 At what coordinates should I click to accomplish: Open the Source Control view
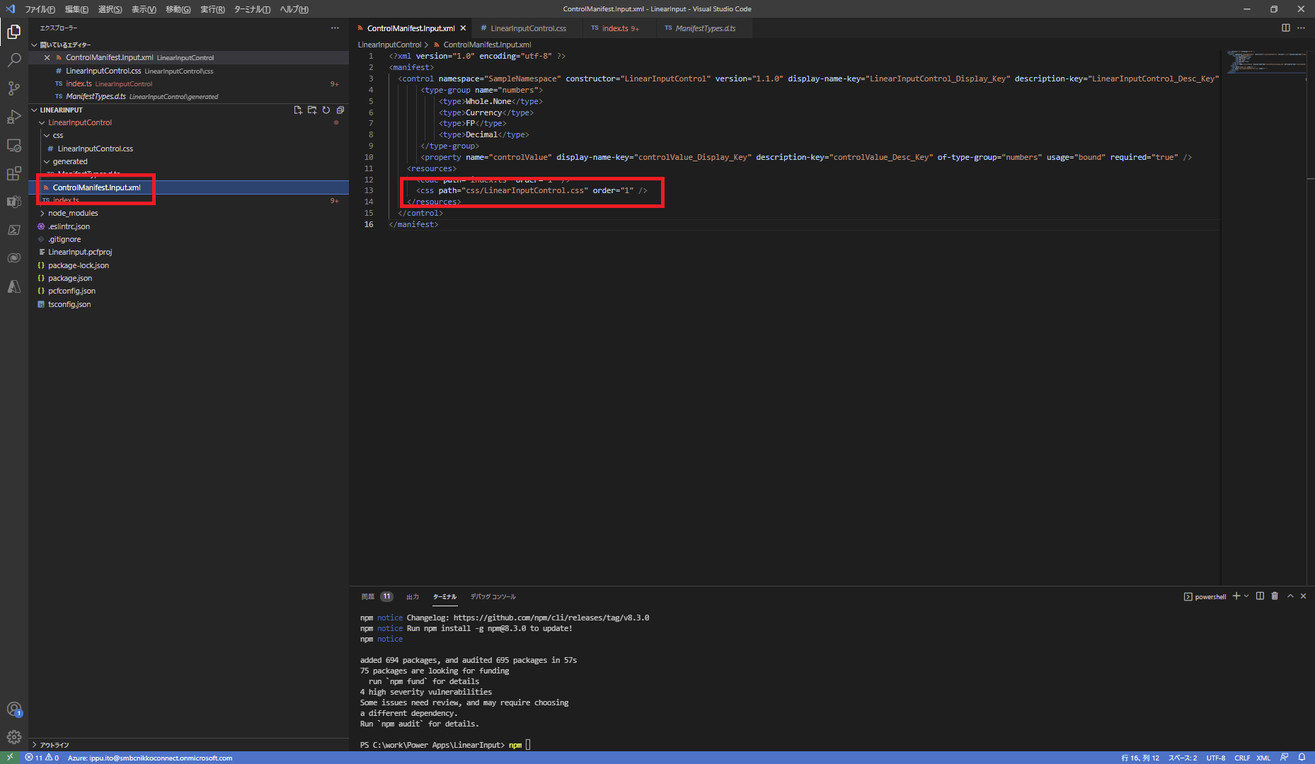[x=14, y=88]
